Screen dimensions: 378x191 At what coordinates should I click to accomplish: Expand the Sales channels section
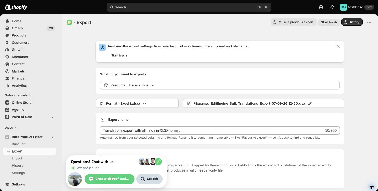pyautogui.click(x=18, y=95)
